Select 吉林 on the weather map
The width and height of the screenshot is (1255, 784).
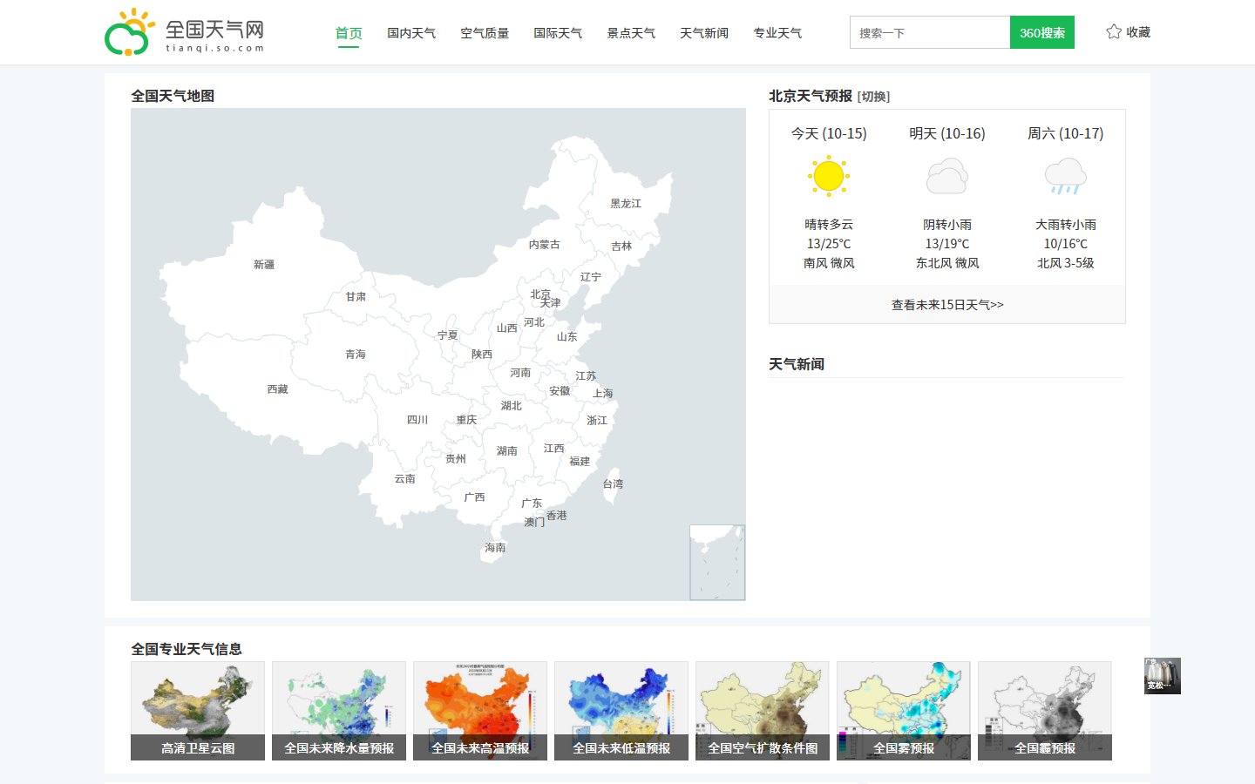point(621,247)
